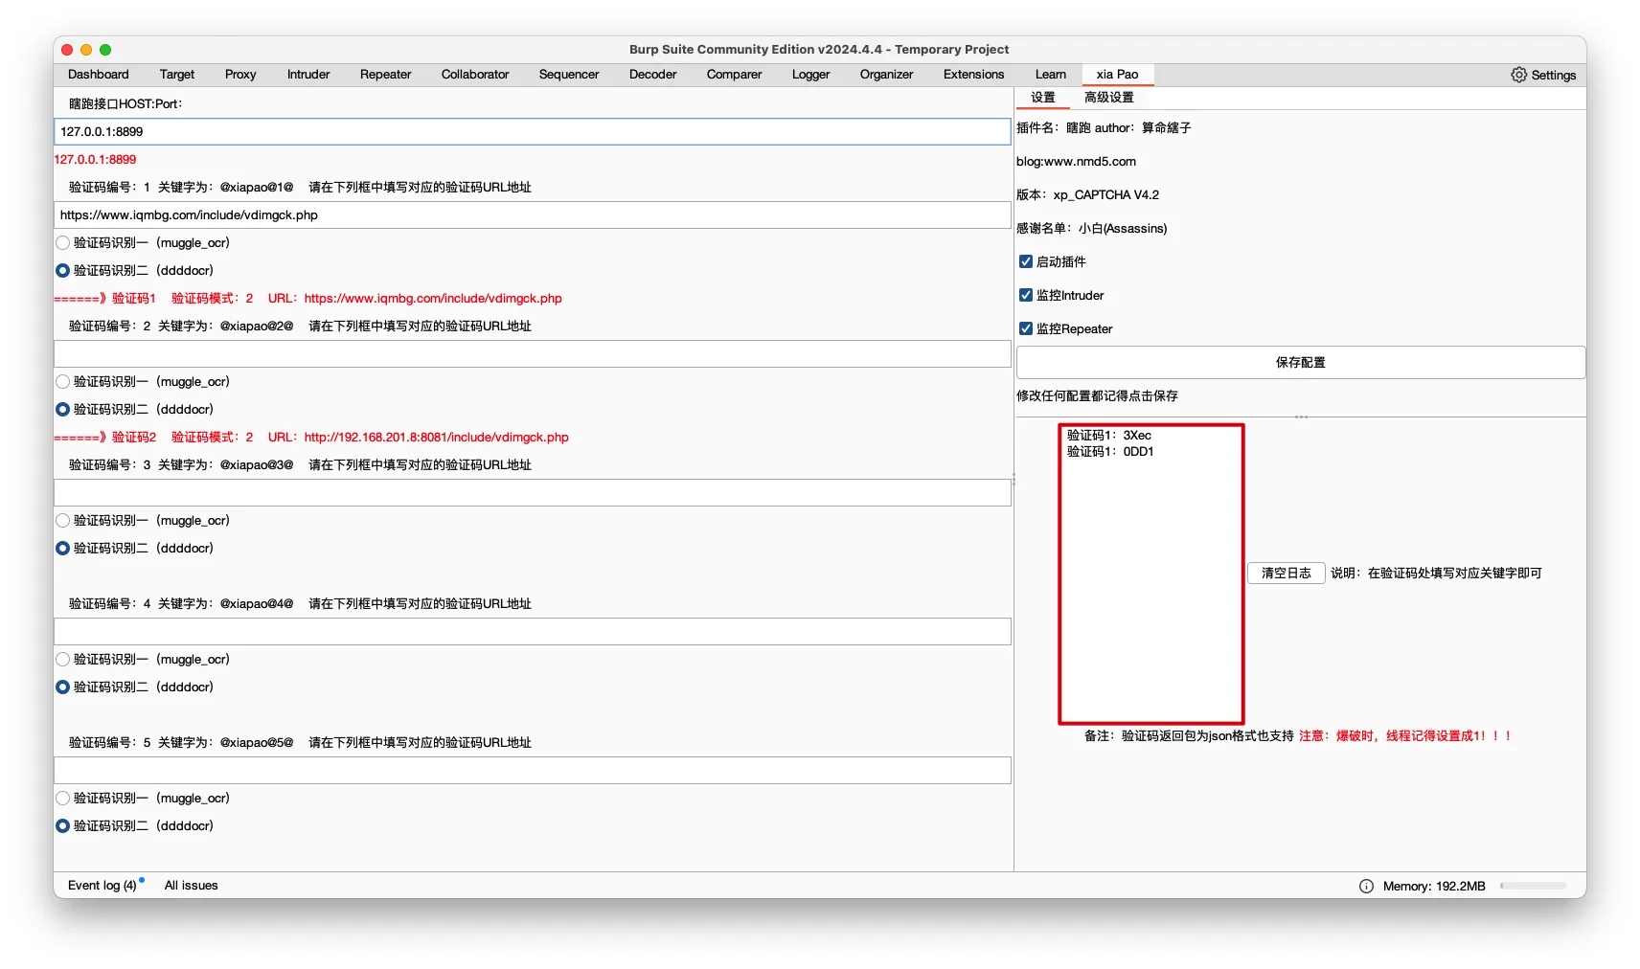
Task: Choose muggle_ocr for captcha number 3
Action: click(x=63, y=521)
